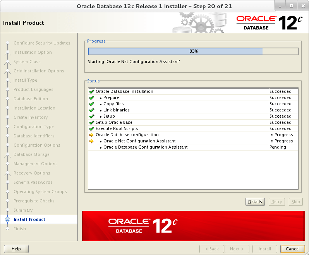Viewport: 309px width, 255px height.
Task: Click the Back button
Action: pyautogui.click(x=212, y=249)
